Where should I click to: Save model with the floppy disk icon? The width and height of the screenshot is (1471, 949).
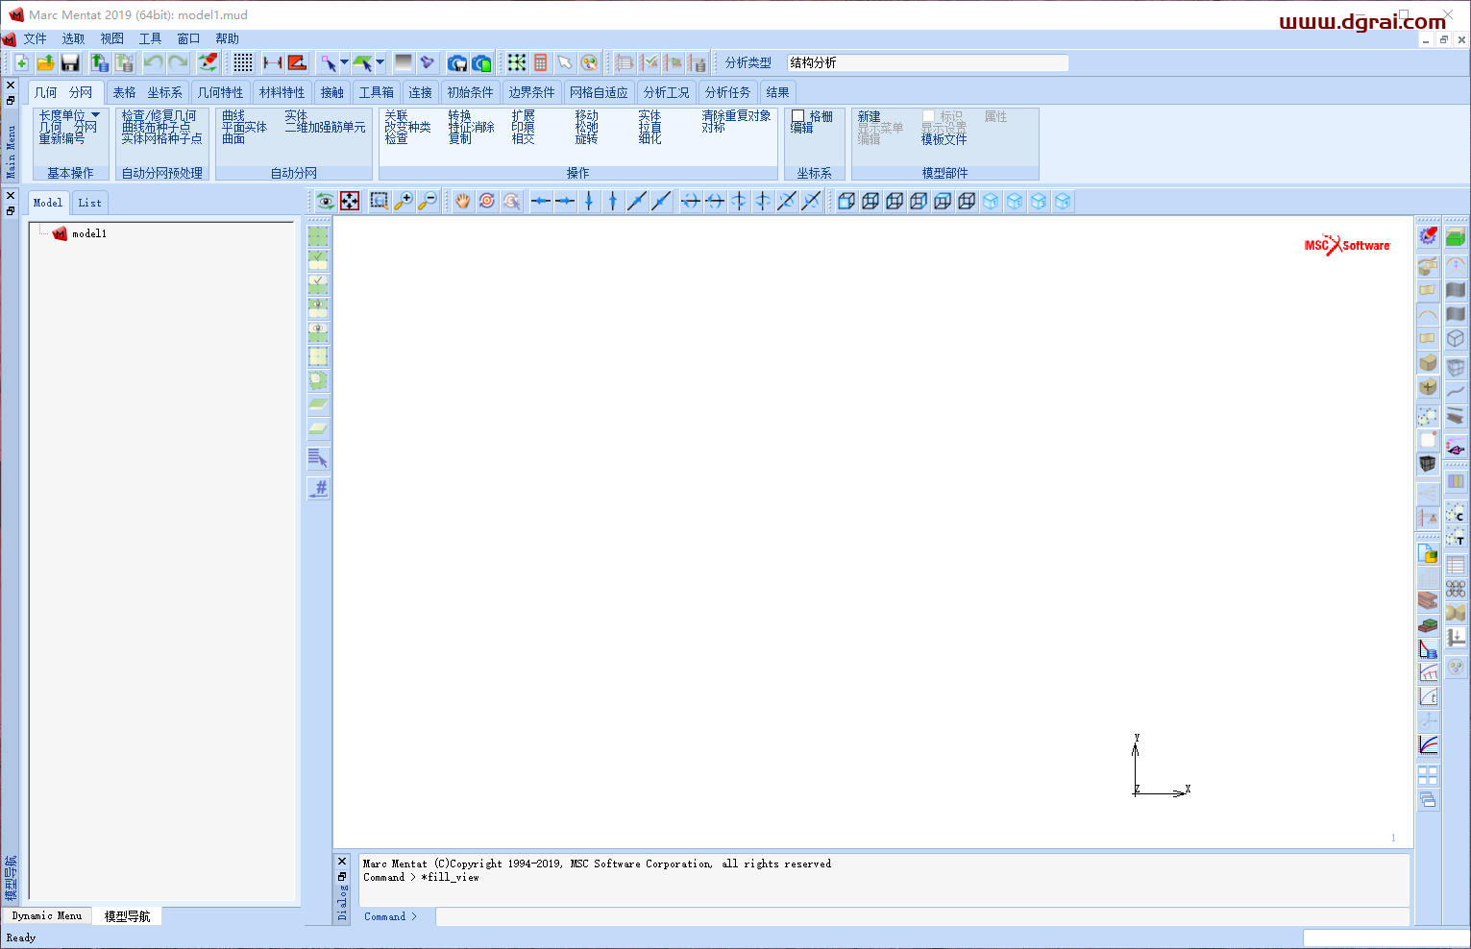click(70, 62)
